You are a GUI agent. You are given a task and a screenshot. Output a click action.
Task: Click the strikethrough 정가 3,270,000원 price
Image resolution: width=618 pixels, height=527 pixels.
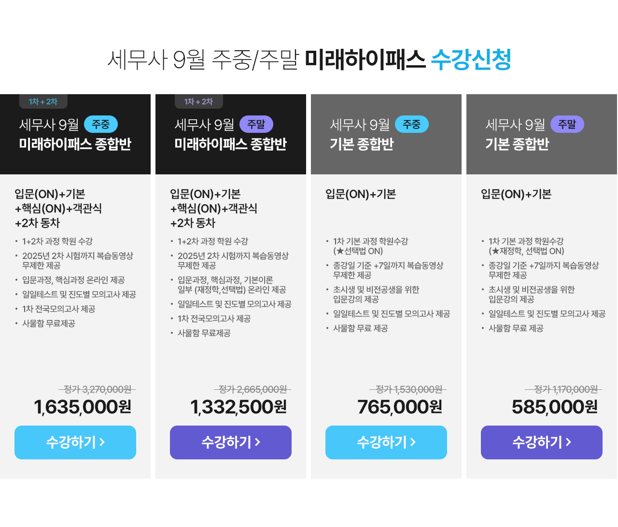click(x=97, y=389)
